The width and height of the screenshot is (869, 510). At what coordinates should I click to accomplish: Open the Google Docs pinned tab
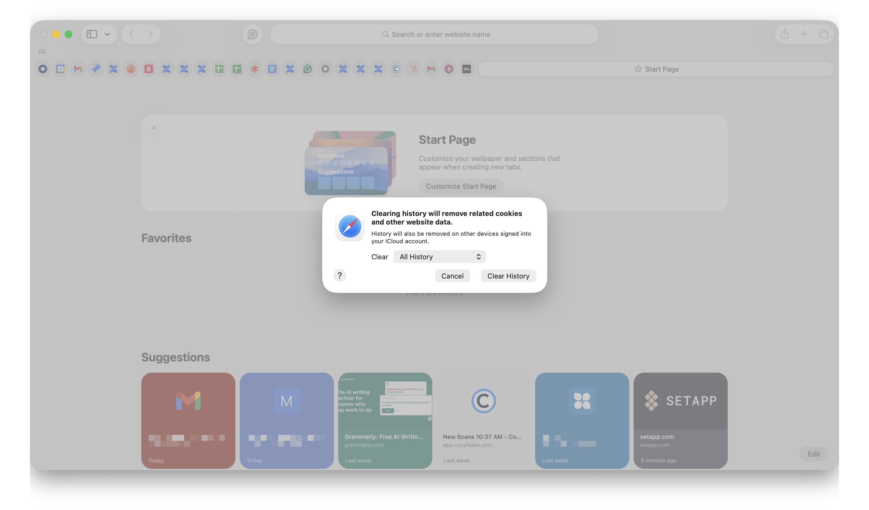(x=272, y=69)
